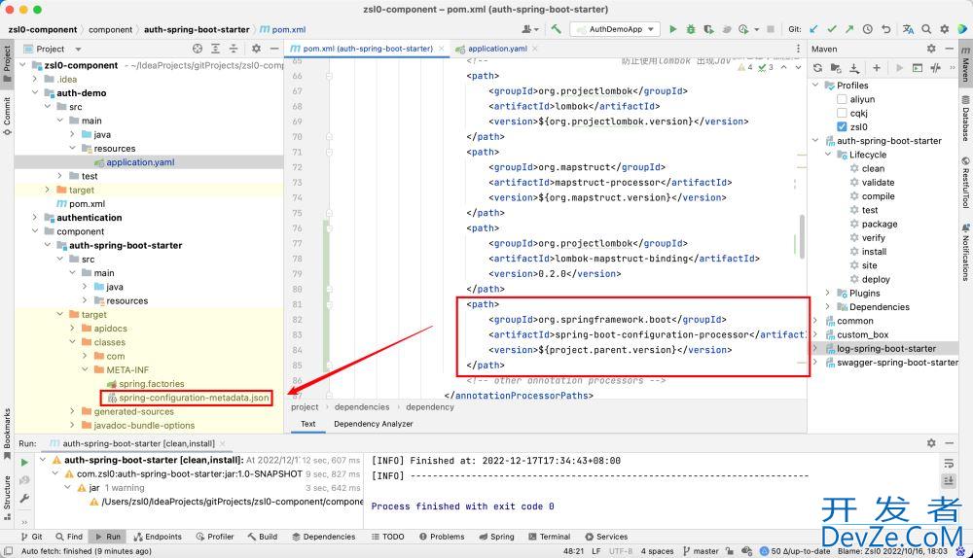Image resolution: width=973 pixels, height=558 pixels.
Task: Show Git history clock icon
Action: coord(868,29)
